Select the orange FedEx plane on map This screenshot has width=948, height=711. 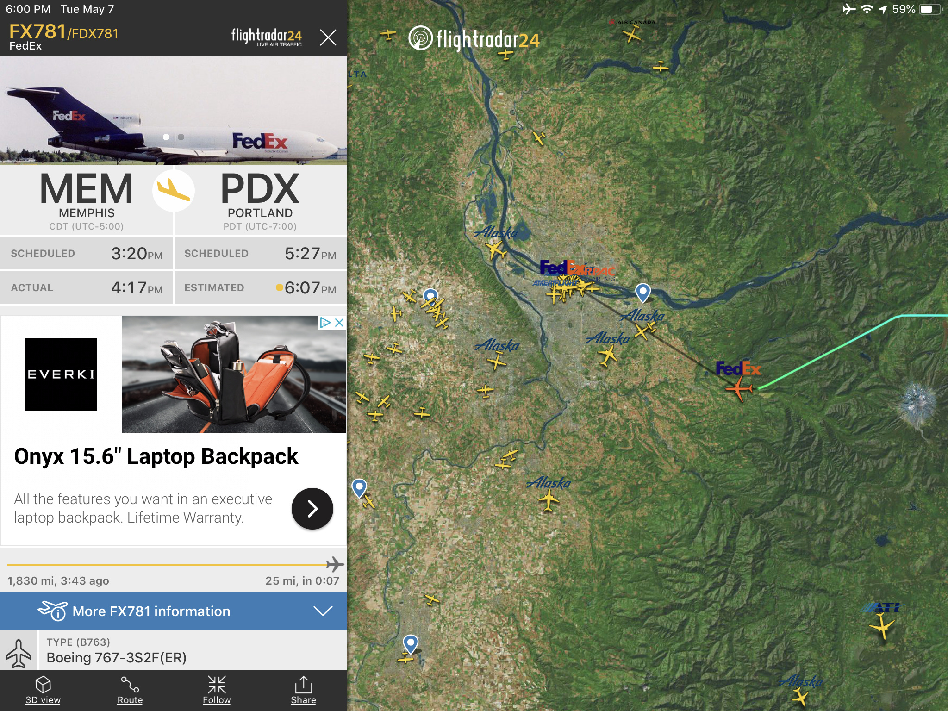[739, 388]
